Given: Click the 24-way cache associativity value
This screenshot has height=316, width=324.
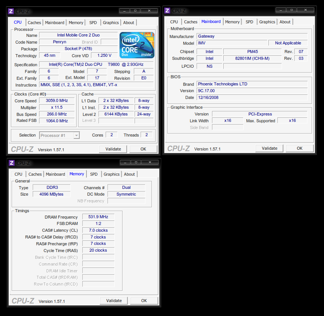Looking at the screenshot, I should pyautogui.click(x=144, y=114).
